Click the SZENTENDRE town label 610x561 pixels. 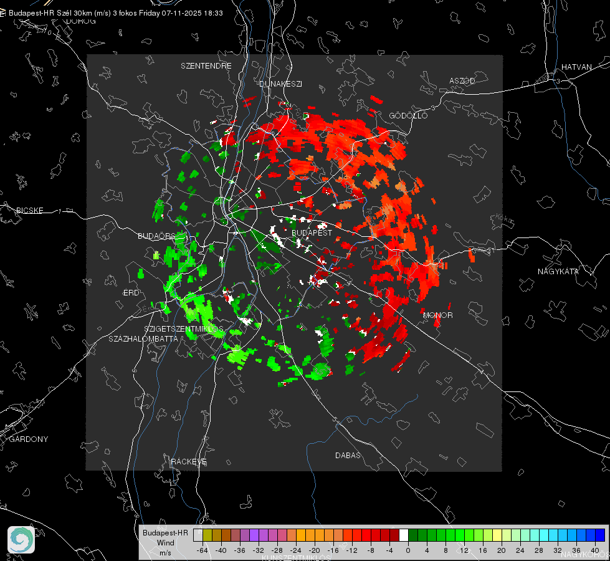point(206,66)
